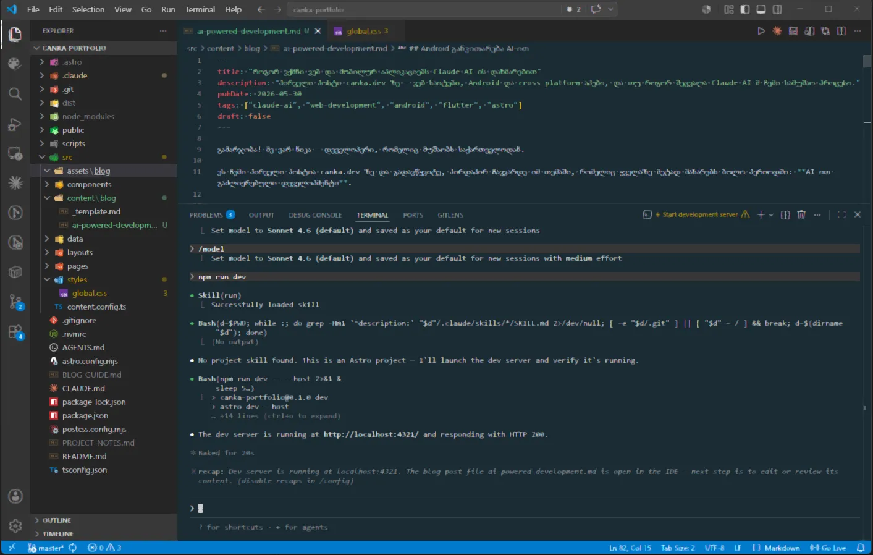This screenshot has height=555, width=873.
Task: Open the Help menu
Action: point(233,9)
